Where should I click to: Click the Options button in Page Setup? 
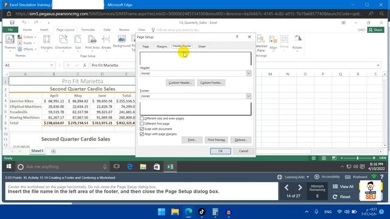pyautogui.click(x=241, y=140)
